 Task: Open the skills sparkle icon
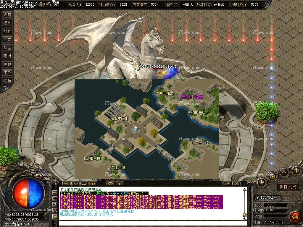coord(284,172)
